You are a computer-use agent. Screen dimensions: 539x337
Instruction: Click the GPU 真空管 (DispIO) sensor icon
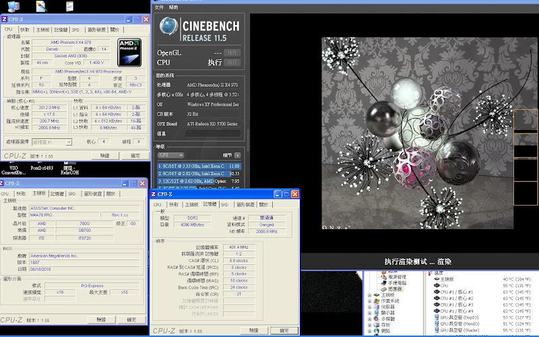pos(437,317)
